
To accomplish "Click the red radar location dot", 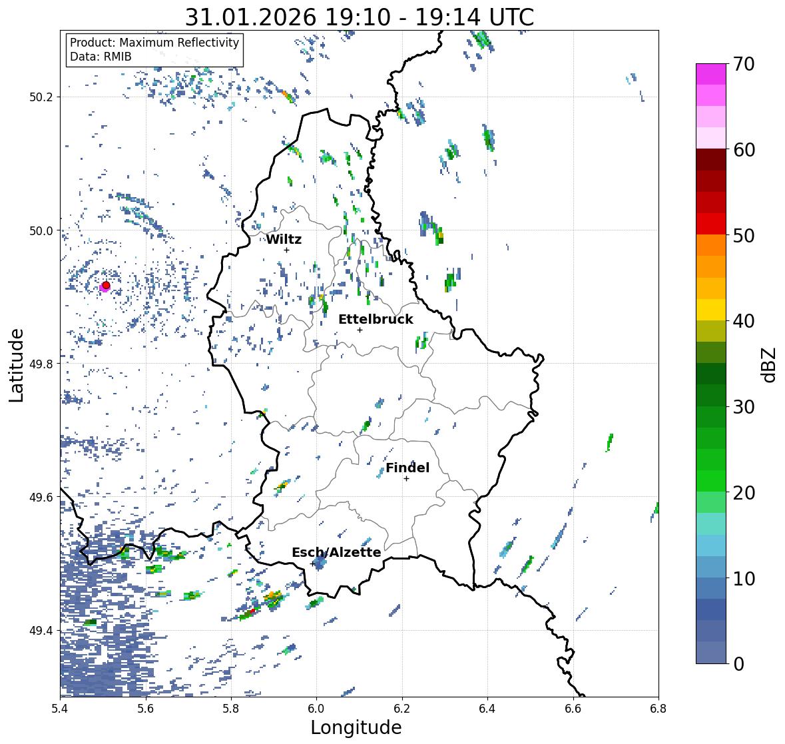I will coord(106,285).
